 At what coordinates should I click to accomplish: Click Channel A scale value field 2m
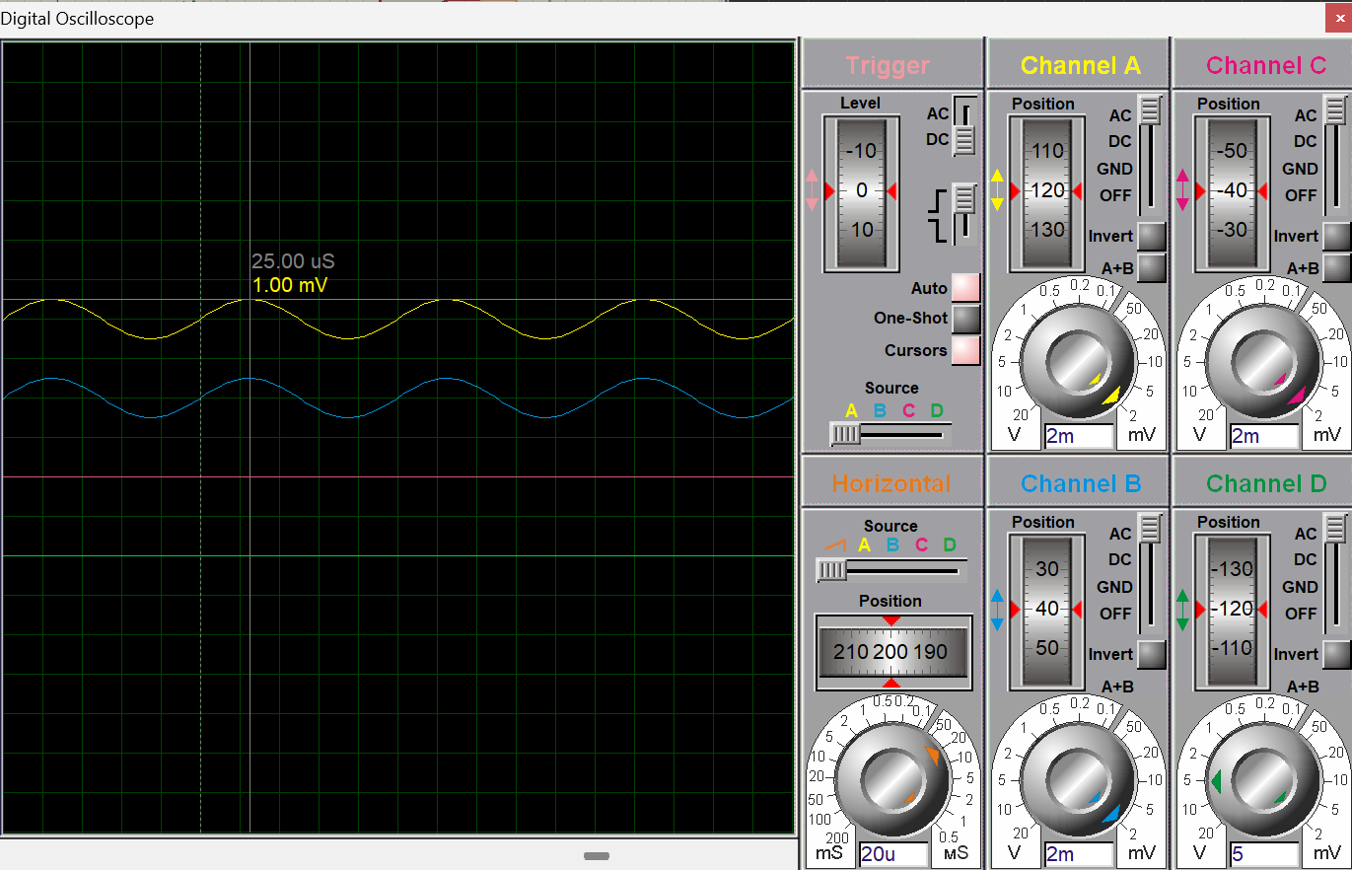pos(1078,435)
